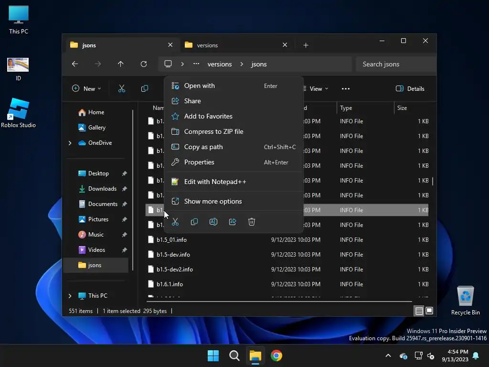The width and height of the screenshot is (489, 367).
Task: Select the ID desktop image icon
Action: (18, 69)
